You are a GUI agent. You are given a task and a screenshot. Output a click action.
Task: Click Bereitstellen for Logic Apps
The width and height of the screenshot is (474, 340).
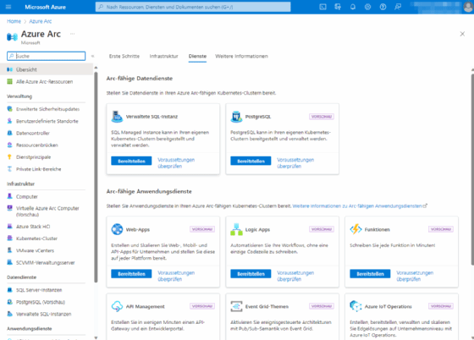point(251,274)
